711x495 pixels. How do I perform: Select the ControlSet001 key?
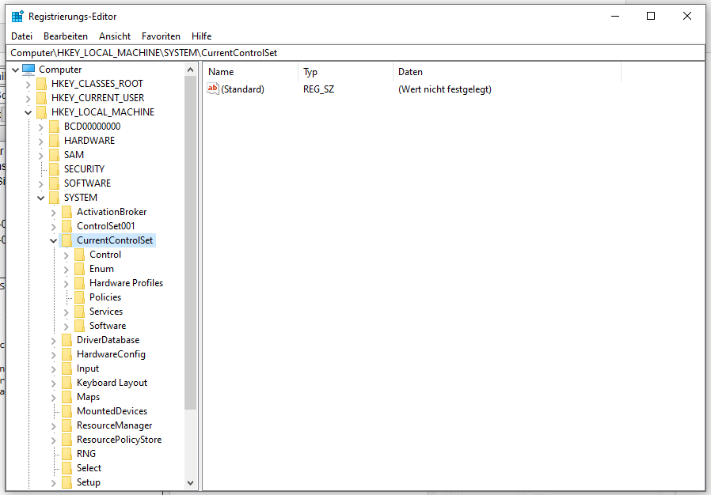[105, 226]
